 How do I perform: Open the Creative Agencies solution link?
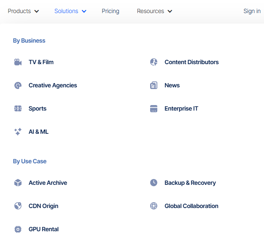[x=53, y=85]
